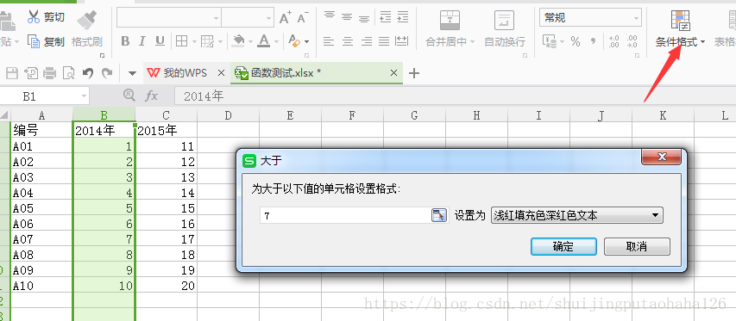Screen dimensions: 736x321
Task: Center text horizontally
Action: click(348, 41)
